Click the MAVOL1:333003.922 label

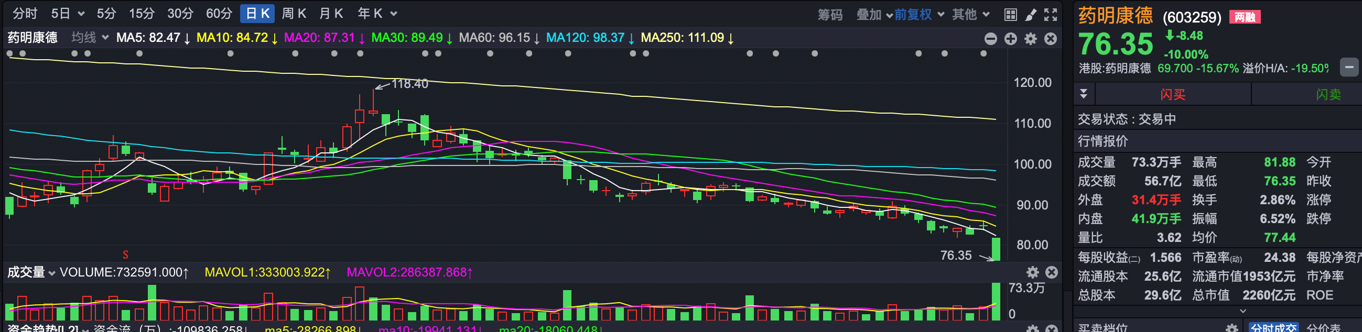pyautogui.click(x=267, y=272)
